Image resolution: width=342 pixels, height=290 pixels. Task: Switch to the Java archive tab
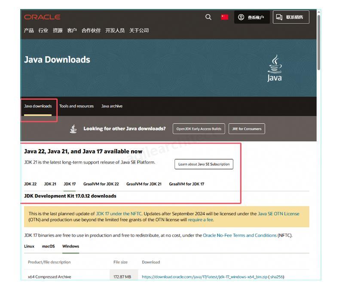[x=112, y=106]
